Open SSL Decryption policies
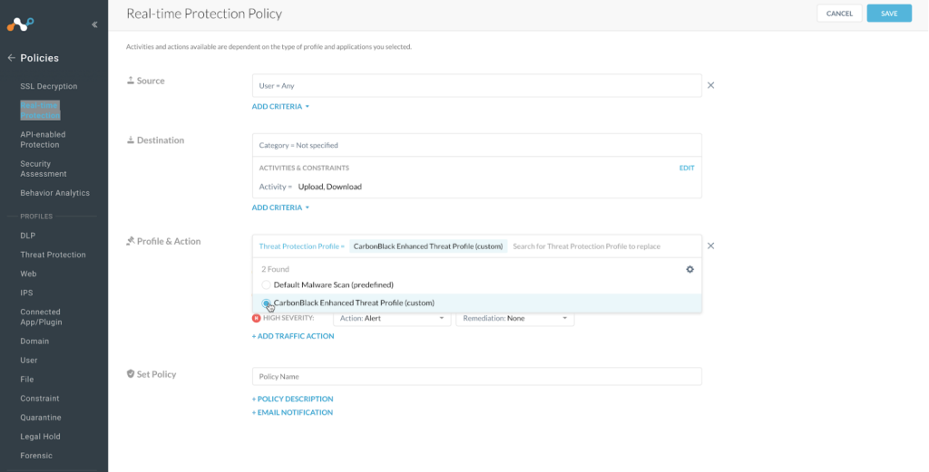The height and width of the screenshot is (472, 929). click(49, 86)
